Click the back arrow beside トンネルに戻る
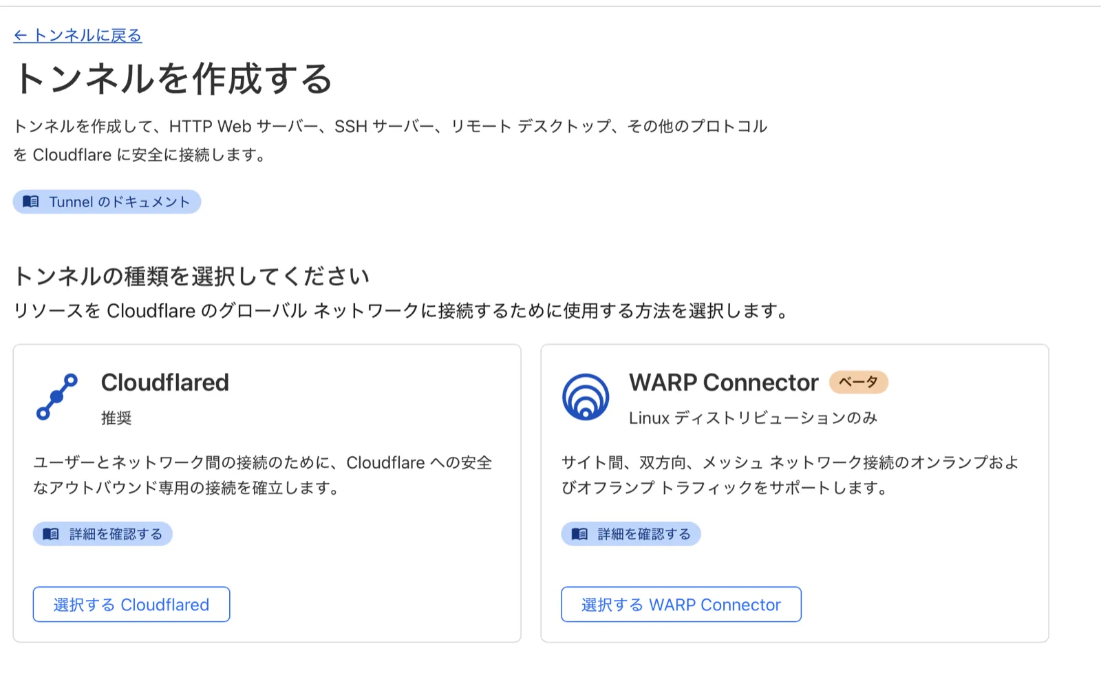This screenshot has height=677, width=1101. pos(21,36)
